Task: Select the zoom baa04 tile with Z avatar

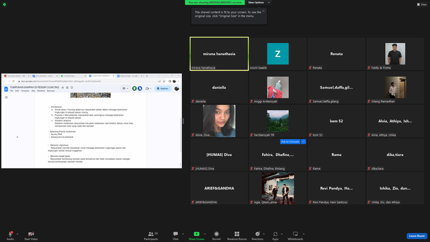Action: point(277,54)
